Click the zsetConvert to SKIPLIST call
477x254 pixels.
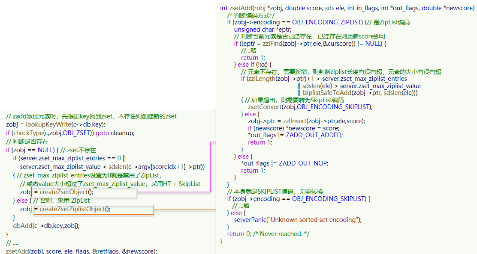(x=310, y=106)
